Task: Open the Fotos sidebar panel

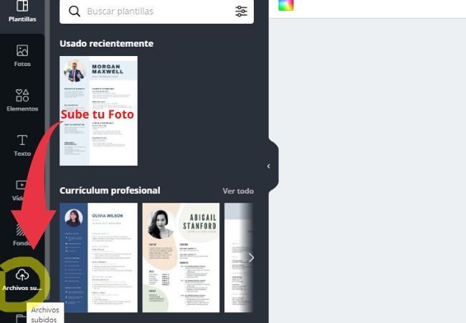Action: [x=22, y=55]
